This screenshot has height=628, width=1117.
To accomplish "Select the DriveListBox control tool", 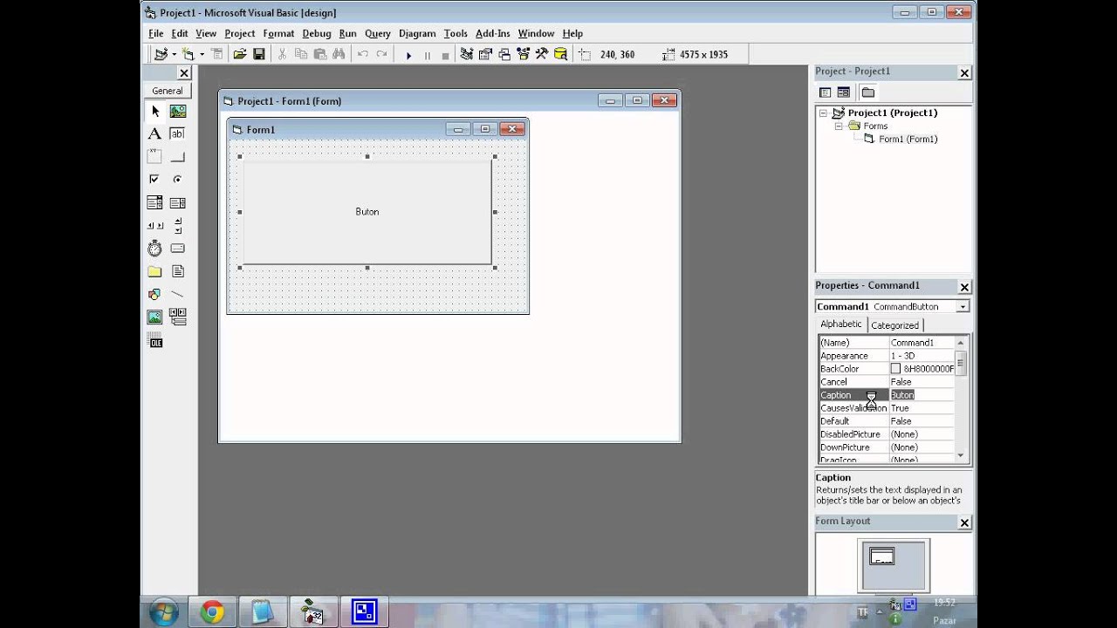I will coord(178,249).
